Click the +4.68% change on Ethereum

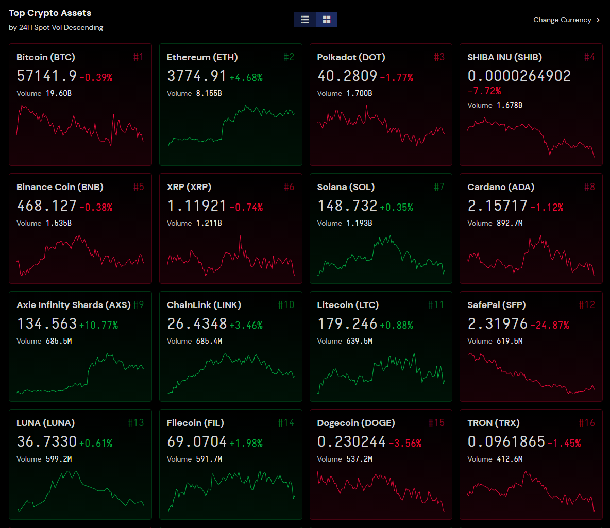(246, 77)
